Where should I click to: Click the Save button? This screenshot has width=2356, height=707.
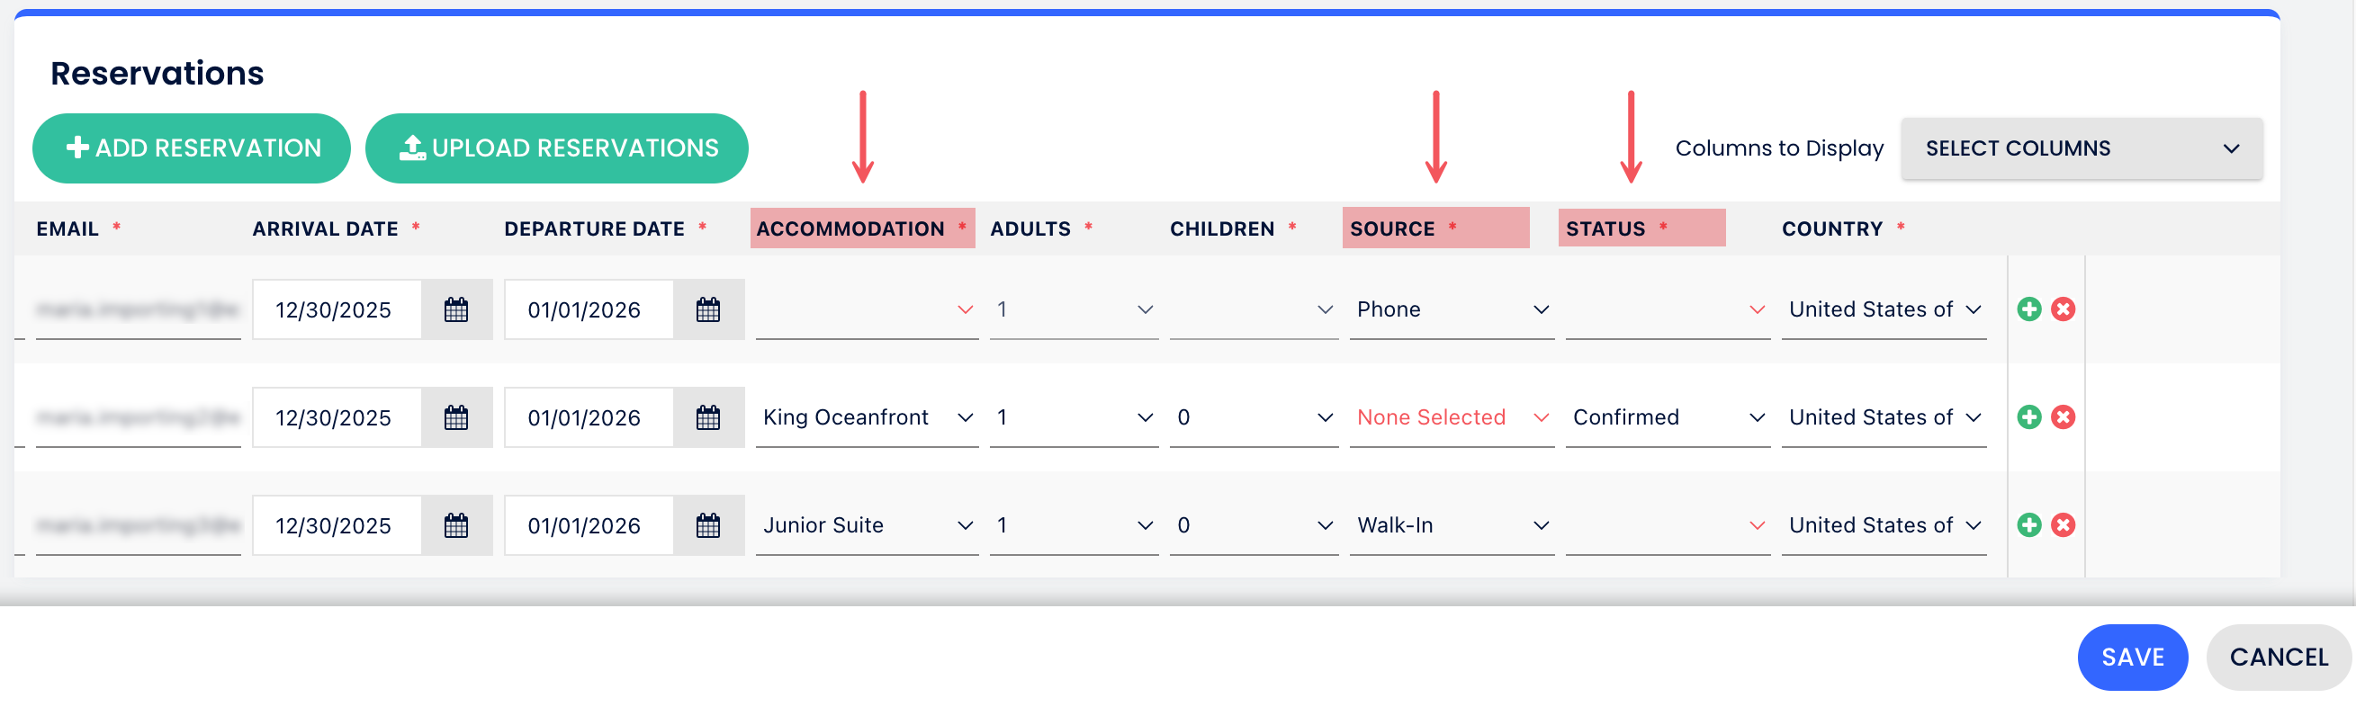(2132, 658)
